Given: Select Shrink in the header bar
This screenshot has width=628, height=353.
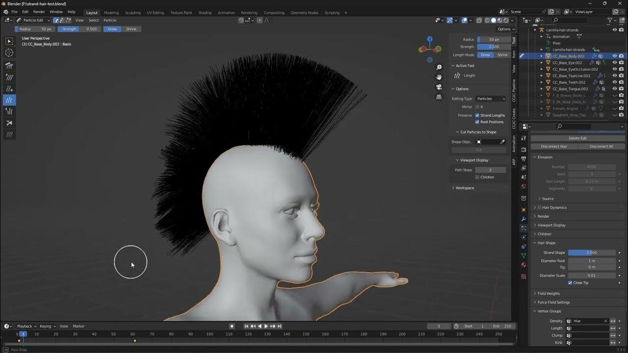Looking at the screenshot, I should (x=131, y=29).
